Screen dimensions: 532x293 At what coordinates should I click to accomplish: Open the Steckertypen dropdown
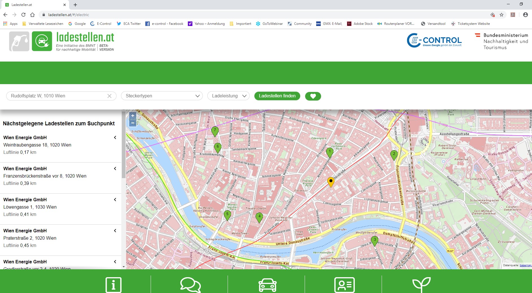(162, 96)
